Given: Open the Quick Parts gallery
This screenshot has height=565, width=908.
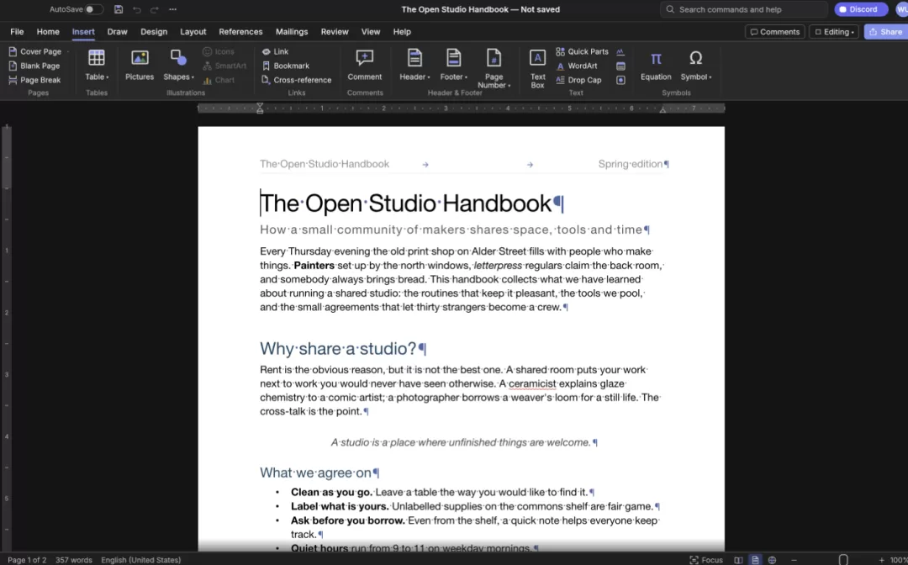Looking at the screenshot, I should [582, 51].
